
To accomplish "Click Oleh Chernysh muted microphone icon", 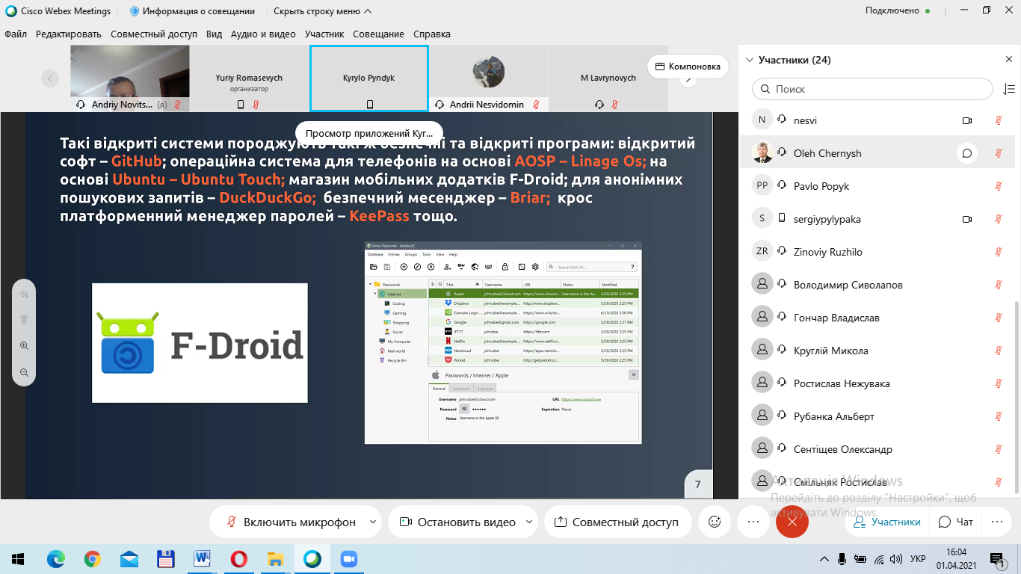I will 998,153.
